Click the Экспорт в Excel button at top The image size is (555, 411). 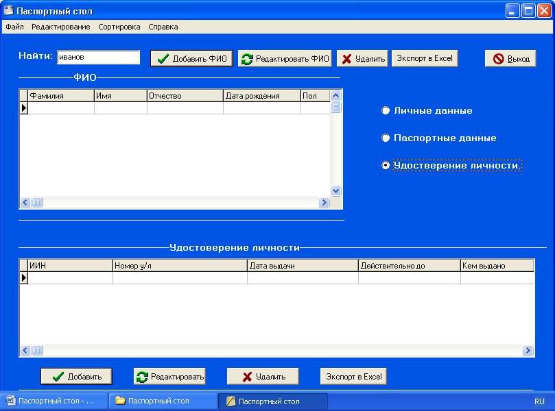(425, 58)
